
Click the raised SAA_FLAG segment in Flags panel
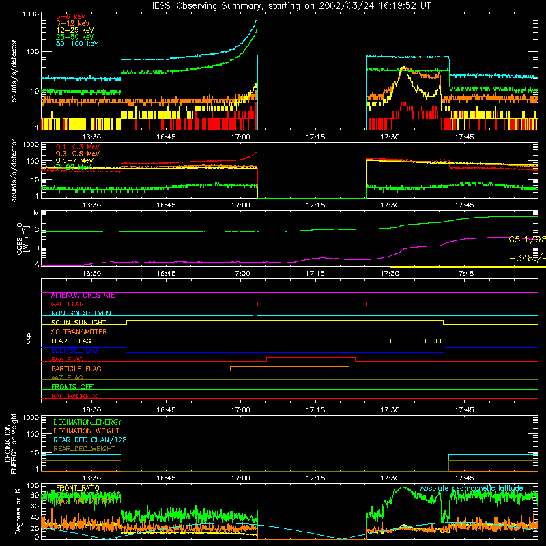pos(311,358)
